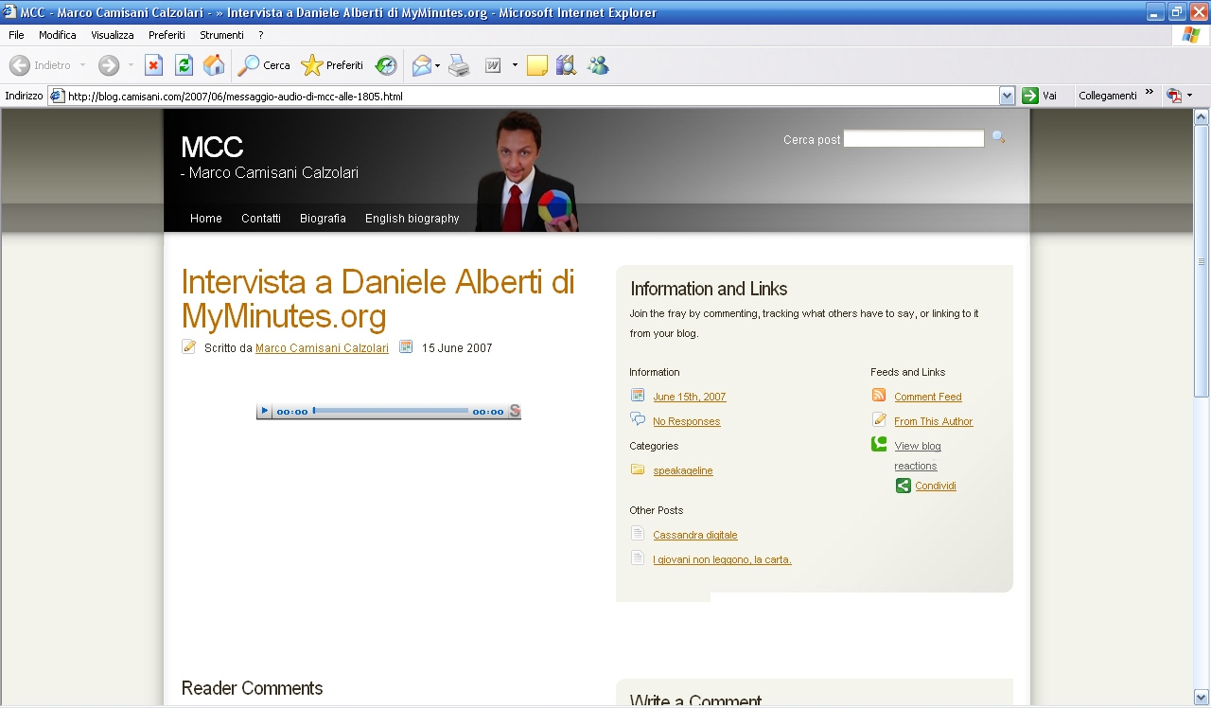Click the Condividi share link
The image size is (1211, 708).
[936, 486]
